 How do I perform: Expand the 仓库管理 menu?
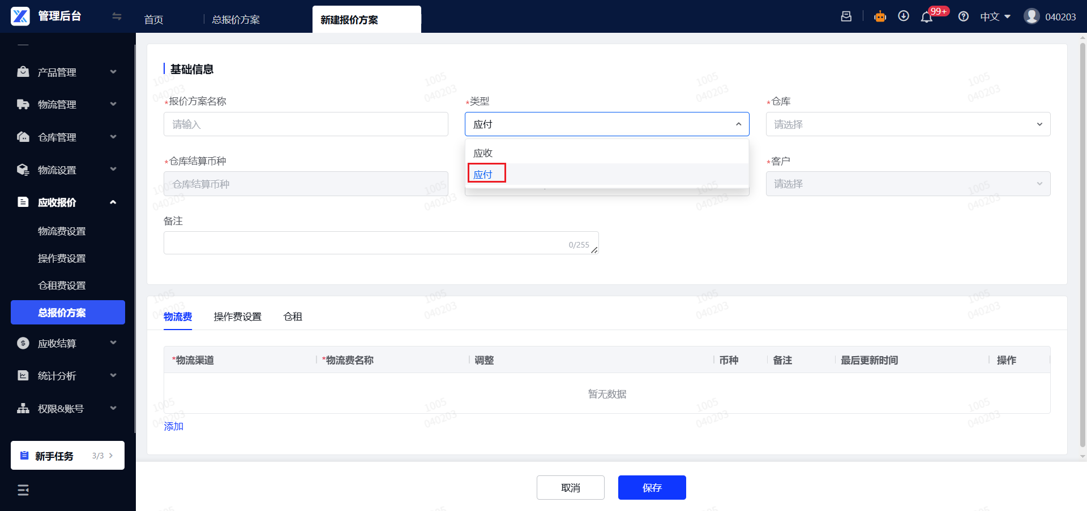pos(113,137)
